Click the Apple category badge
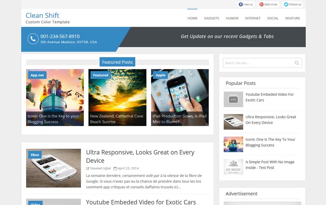The image size is (326, 205). pos(160,75)
